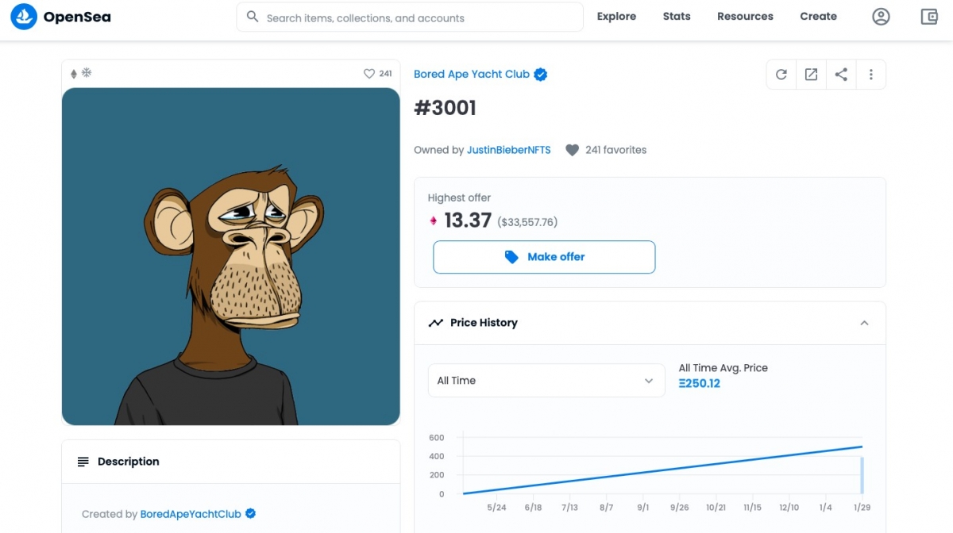Open the JustinBieberNFTS owner link
This screenshot has width=953, height=533.
click(x=508, y=150)
